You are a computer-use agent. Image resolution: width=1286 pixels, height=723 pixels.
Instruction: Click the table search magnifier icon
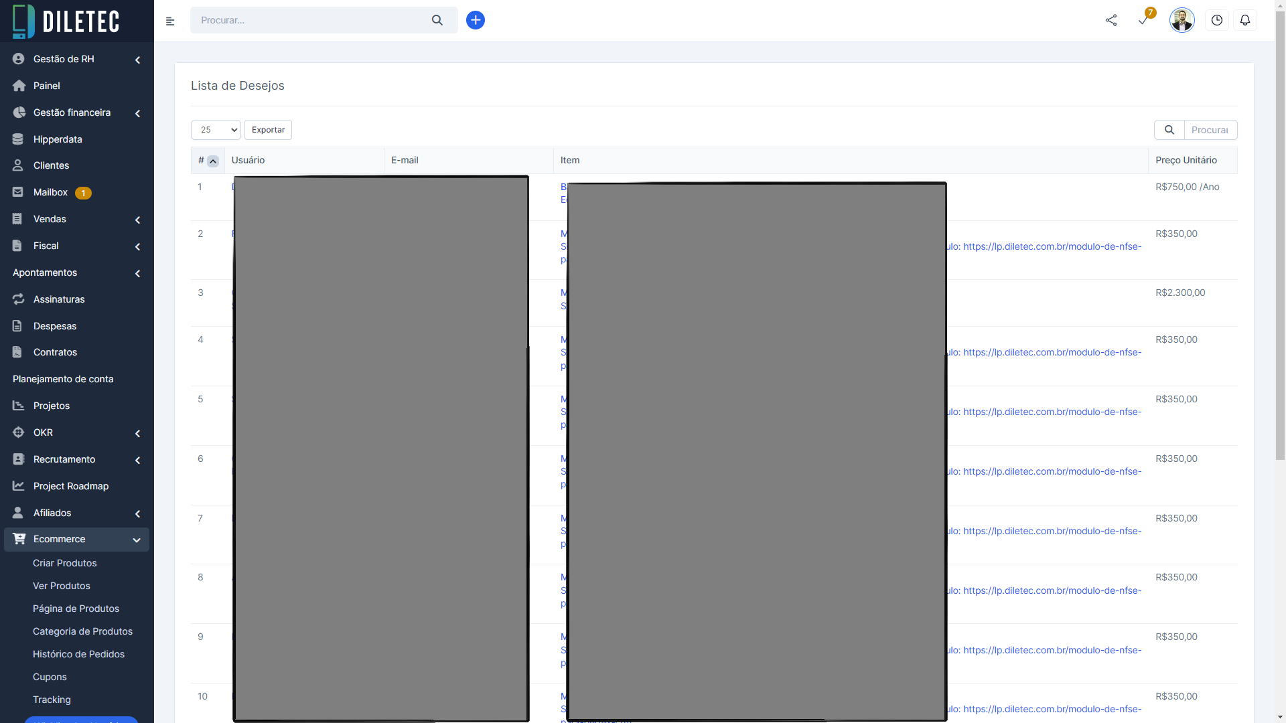[1169, 130]
